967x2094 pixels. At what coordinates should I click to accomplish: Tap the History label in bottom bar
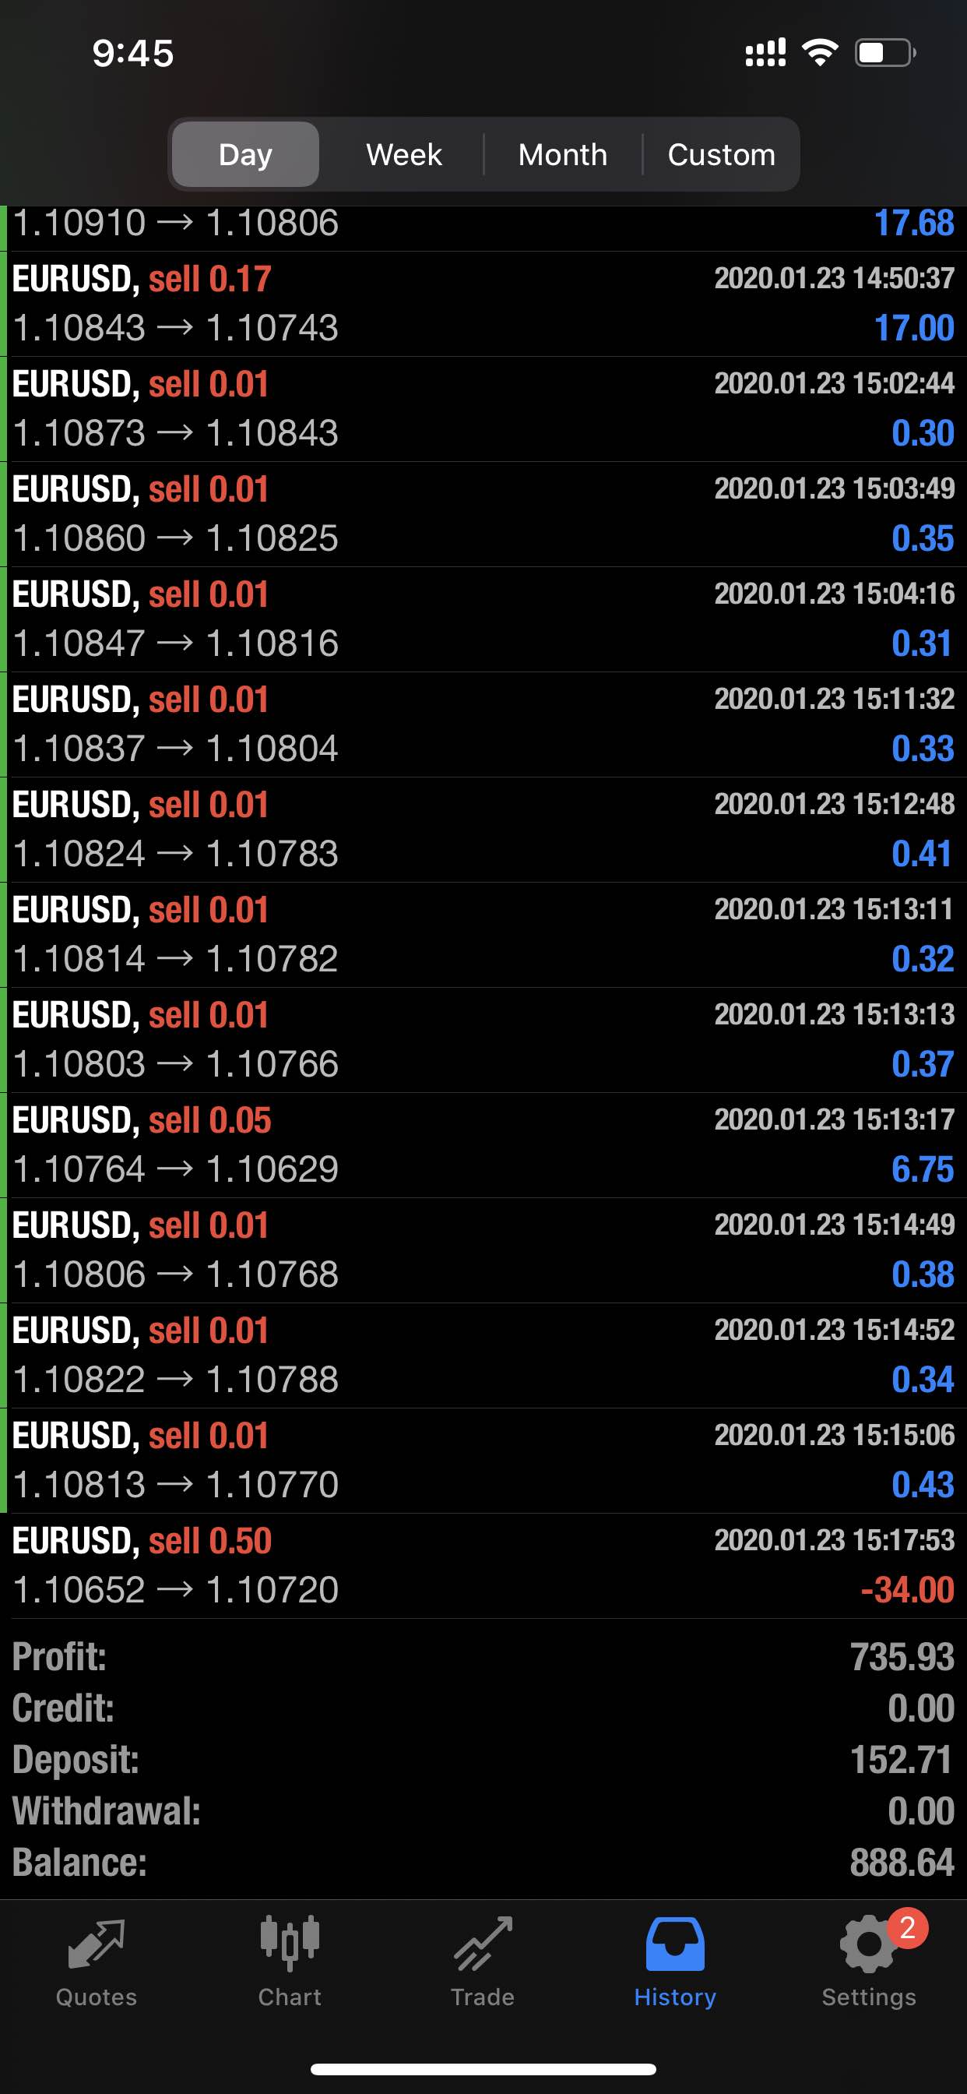(x=674, y=1997)
